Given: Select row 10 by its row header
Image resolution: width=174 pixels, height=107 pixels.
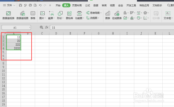Looking at the screenshot, I should pyautogui.click(x=3, y=71).
